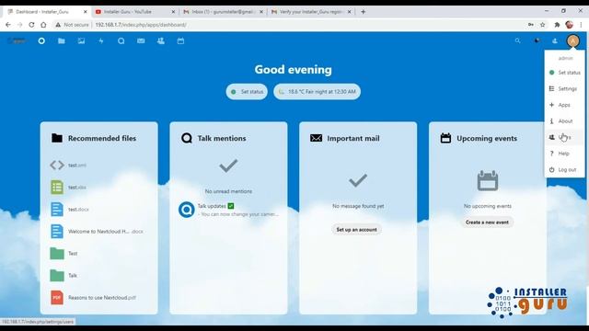589x331 pixels.
Task: Click the admin avatar icon
Action: [x=572, y=40]
